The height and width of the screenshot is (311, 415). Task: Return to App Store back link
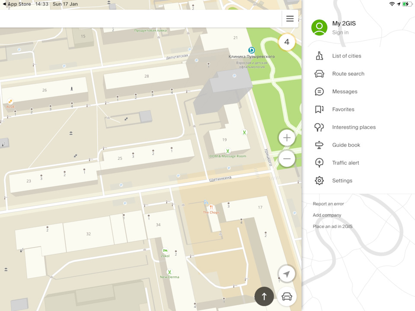click(17, 4)
